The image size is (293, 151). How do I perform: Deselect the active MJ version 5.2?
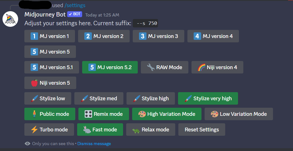110,67
